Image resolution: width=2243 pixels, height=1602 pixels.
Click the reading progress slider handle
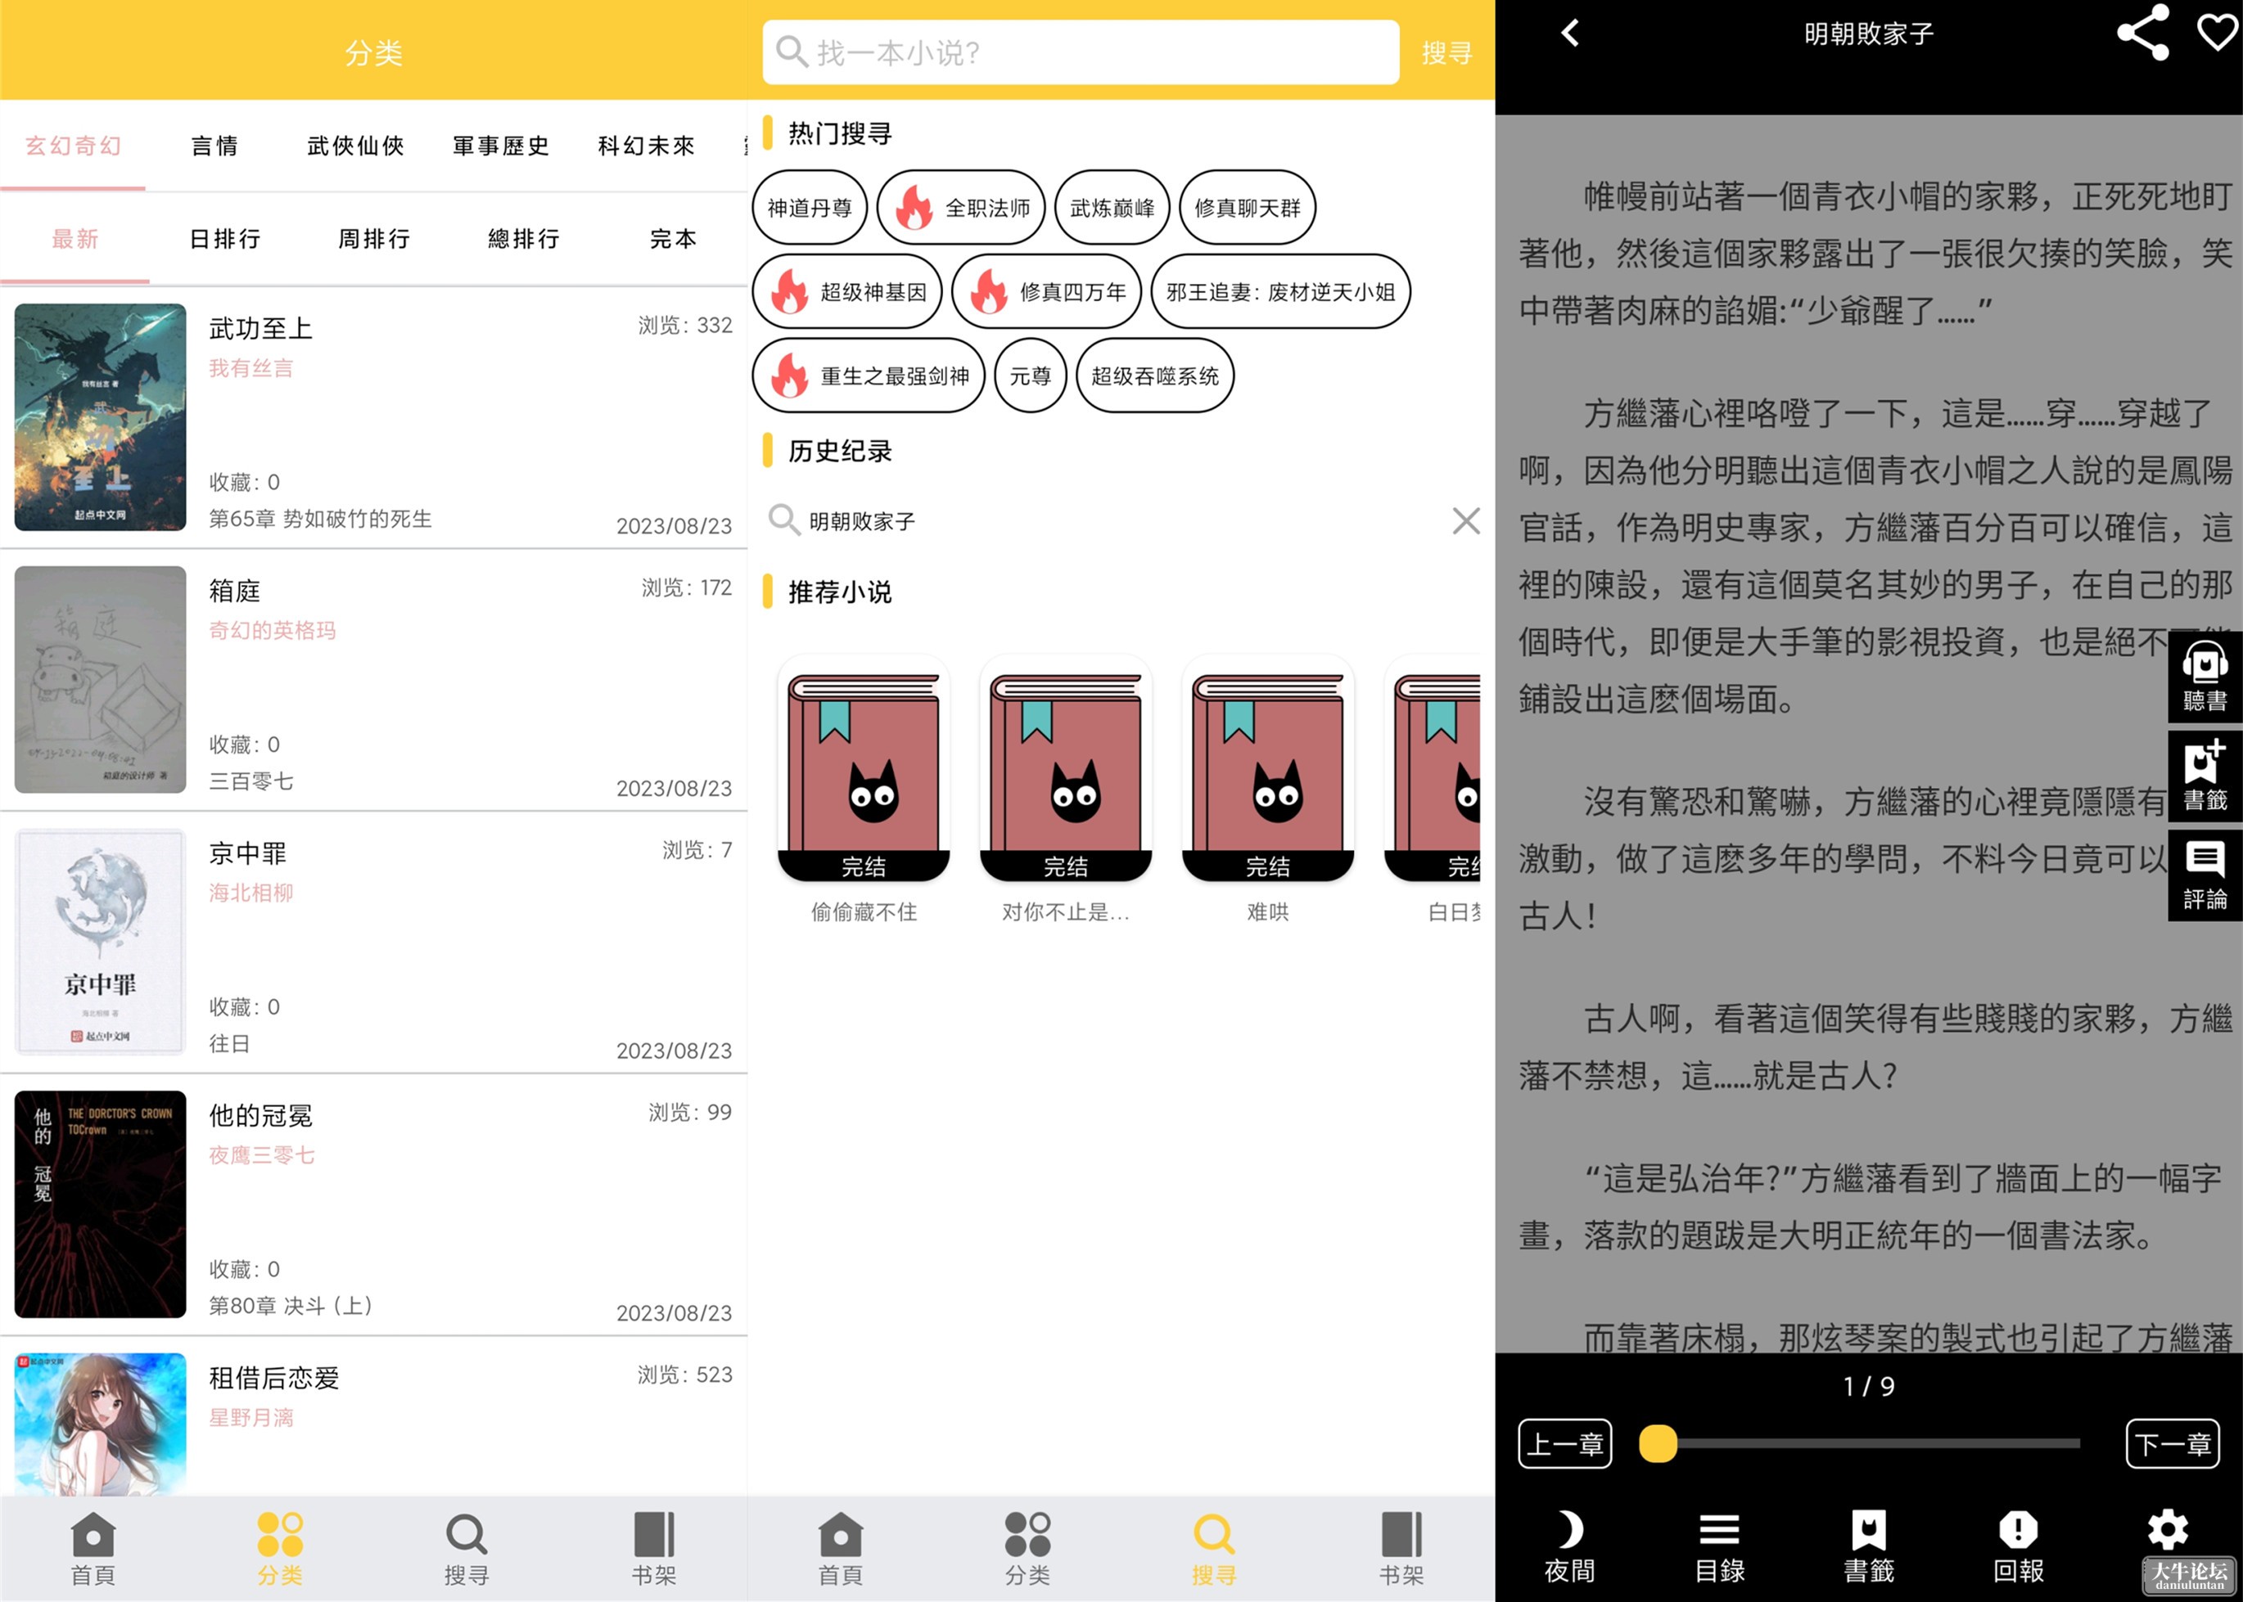(1658, 1444)
